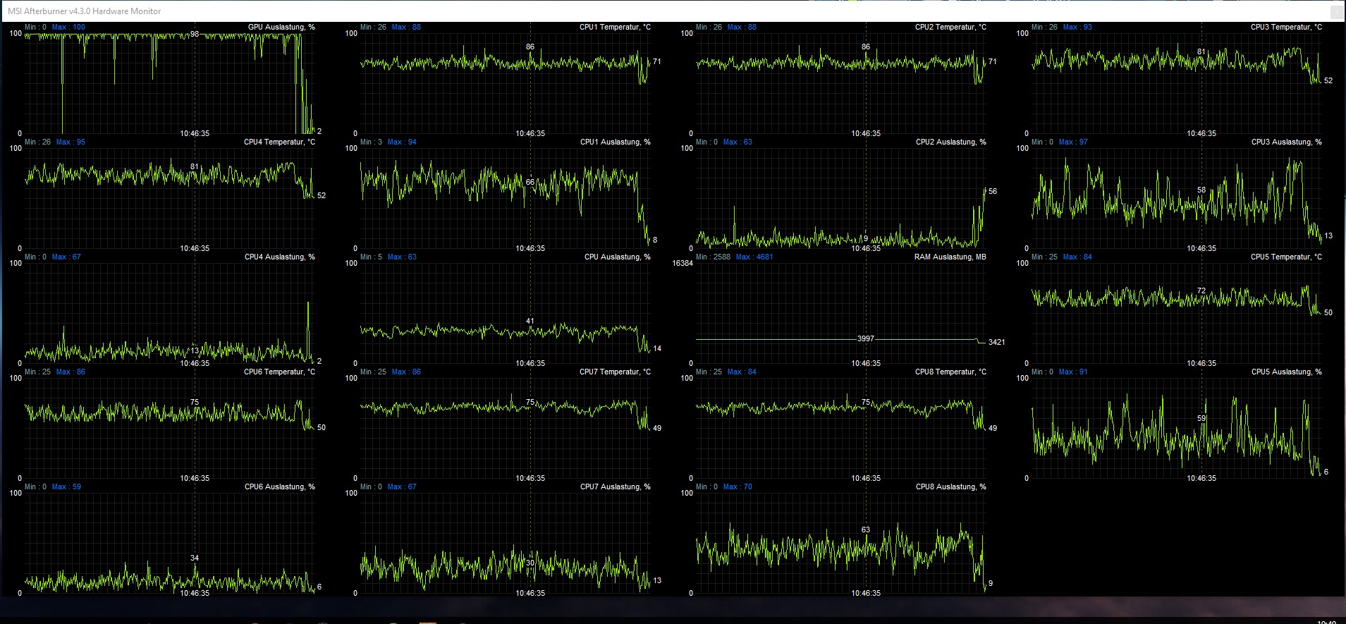
Task: Click the GPU Auslastung graph line
Action: point(169,83)
